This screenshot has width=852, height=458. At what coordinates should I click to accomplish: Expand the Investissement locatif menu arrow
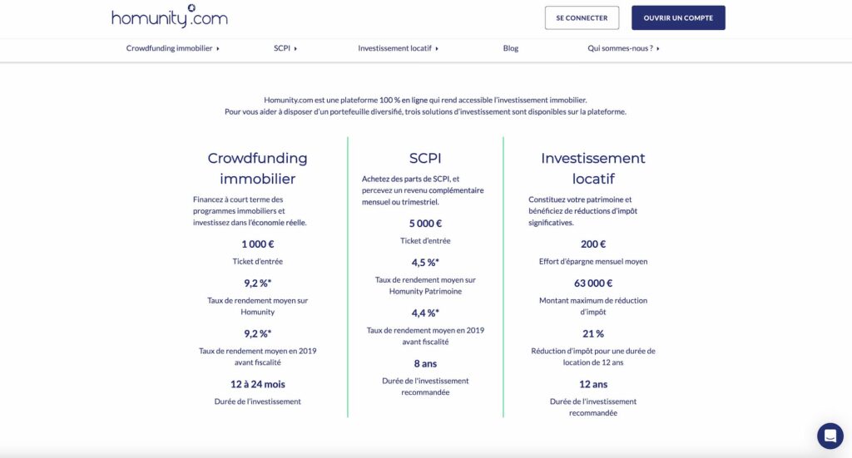point(437,48)
